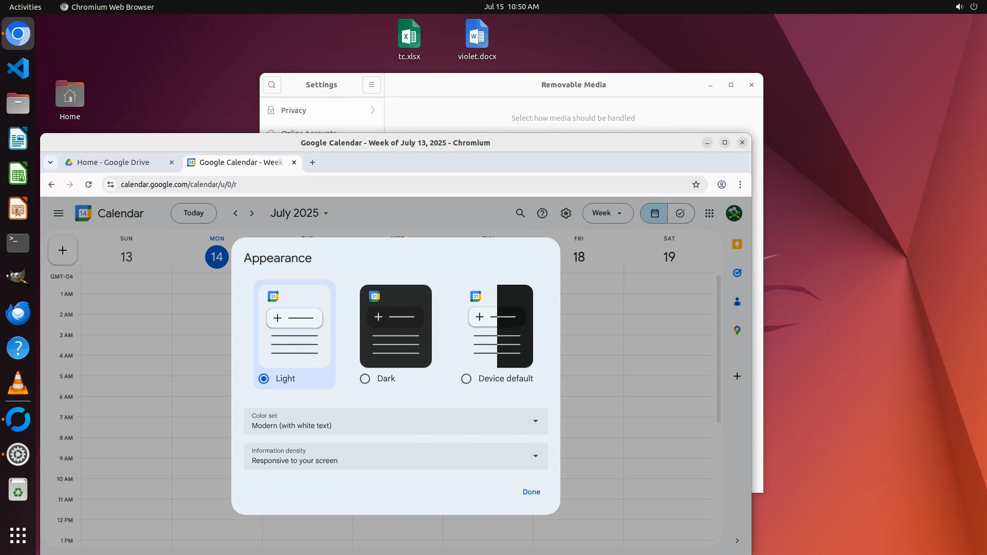The width and height of the screenshot is (987, 555).
Task: Open Google Maps in the side panel
Action: [x=737, y=330]
